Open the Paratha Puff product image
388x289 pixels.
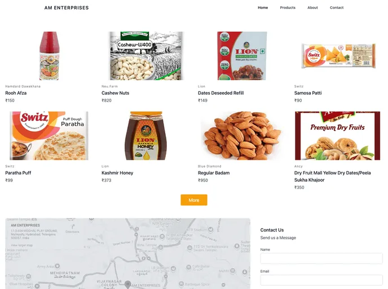point(49,136)
